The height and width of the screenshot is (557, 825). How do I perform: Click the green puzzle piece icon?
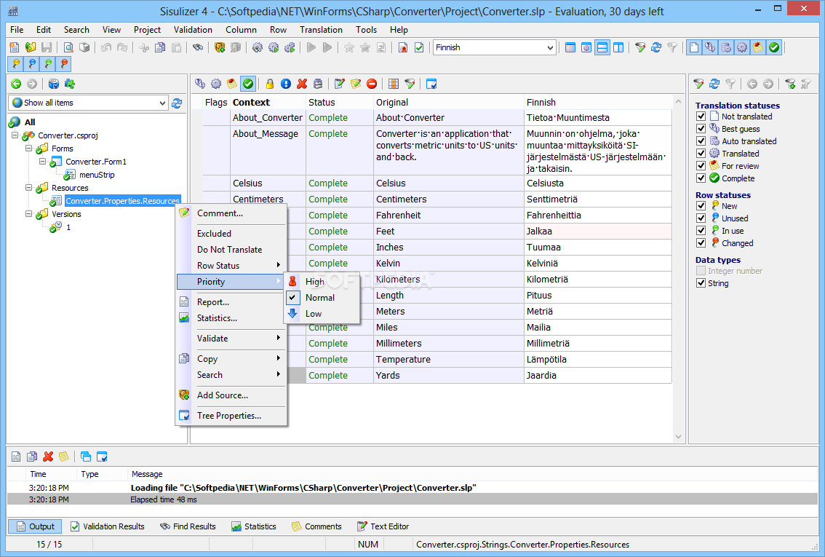[x=69, y=84]
